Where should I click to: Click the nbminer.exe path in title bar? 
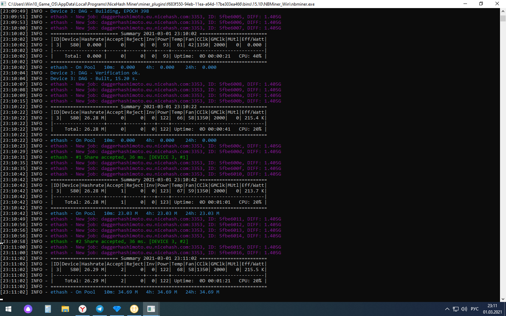[161, 4]
